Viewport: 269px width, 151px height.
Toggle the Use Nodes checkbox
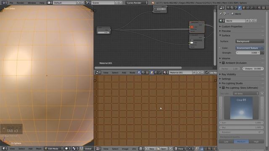pos(207,73)
